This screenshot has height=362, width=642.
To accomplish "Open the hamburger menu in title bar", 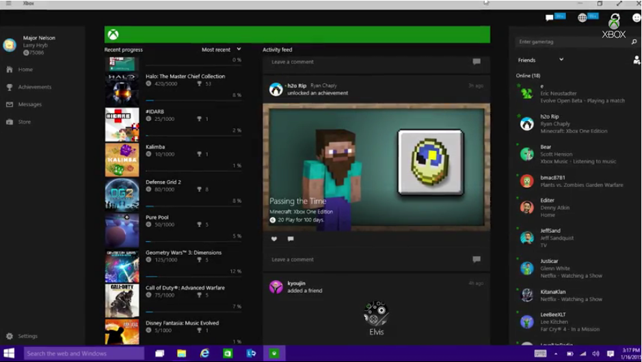I will click(9, 3).
